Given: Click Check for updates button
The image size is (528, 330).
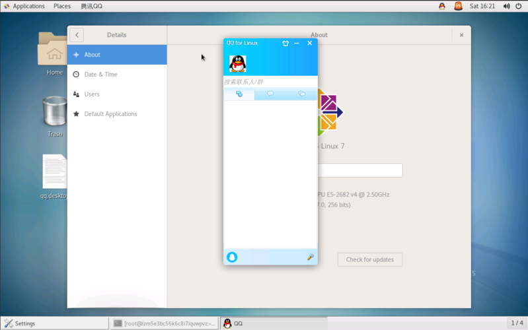Looking at the screenshot, I should click(x=370, y=259).
